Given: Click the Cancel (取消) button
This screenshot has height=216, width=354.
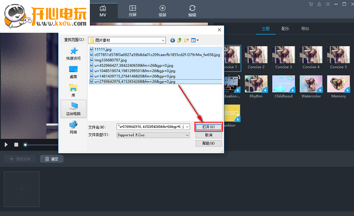Looking at the screenshot, I should pos(208,135).
